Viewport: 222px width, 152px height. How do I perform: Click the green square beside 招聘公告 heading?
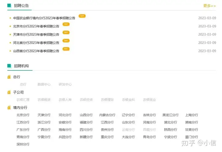pyautogui.click(x=9, y=6)
